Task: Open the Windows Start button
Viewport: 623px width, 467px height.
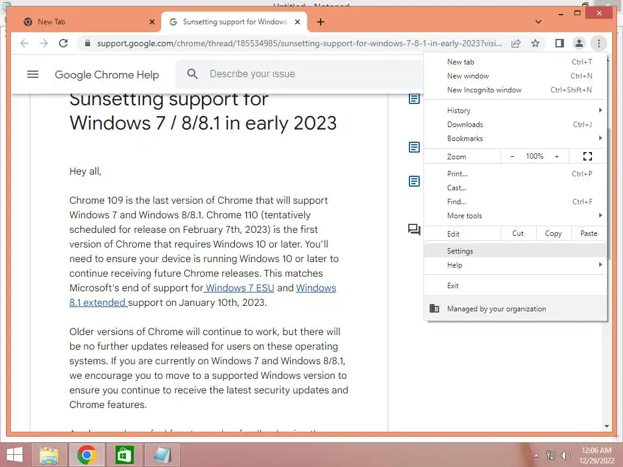Action: 15,455
